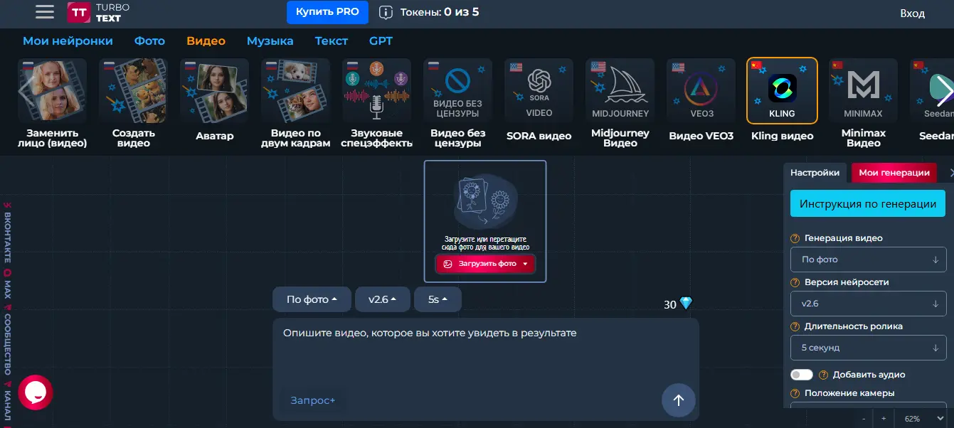Image resolution: width=954 pixels, height=428 pixels.
Task: Open the neural network version dropdown
Action: coord(868,304)
